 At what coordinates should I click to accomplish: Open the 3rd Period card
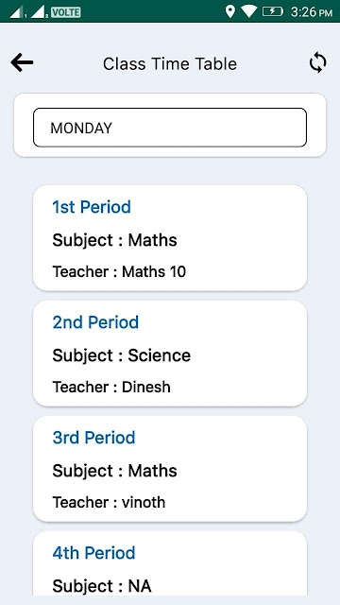point(170,469)
